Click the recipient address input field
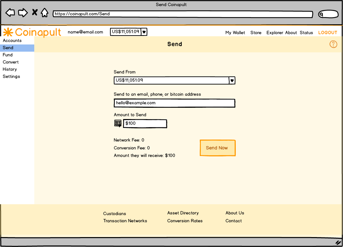 click(174, 103)
